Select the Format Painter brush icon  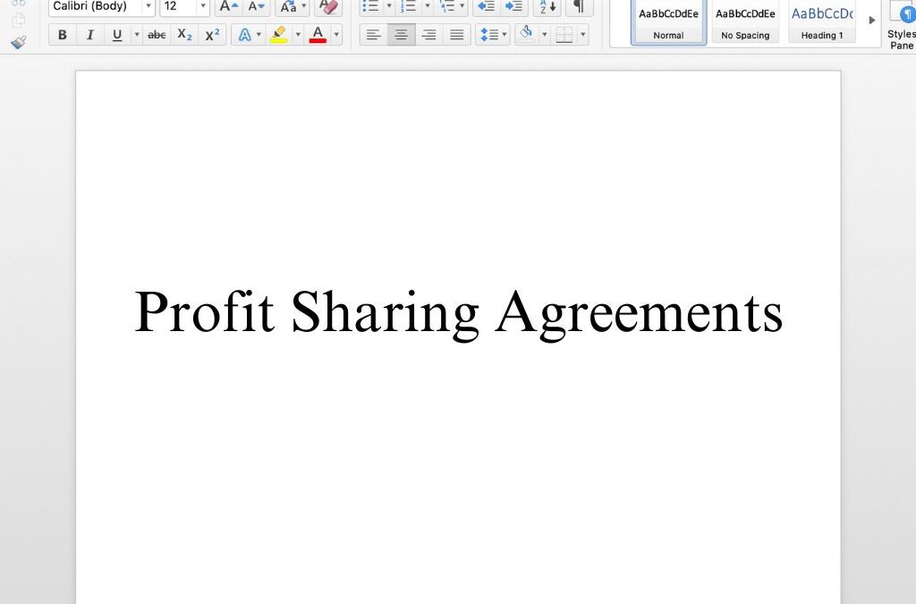point(19,42)
